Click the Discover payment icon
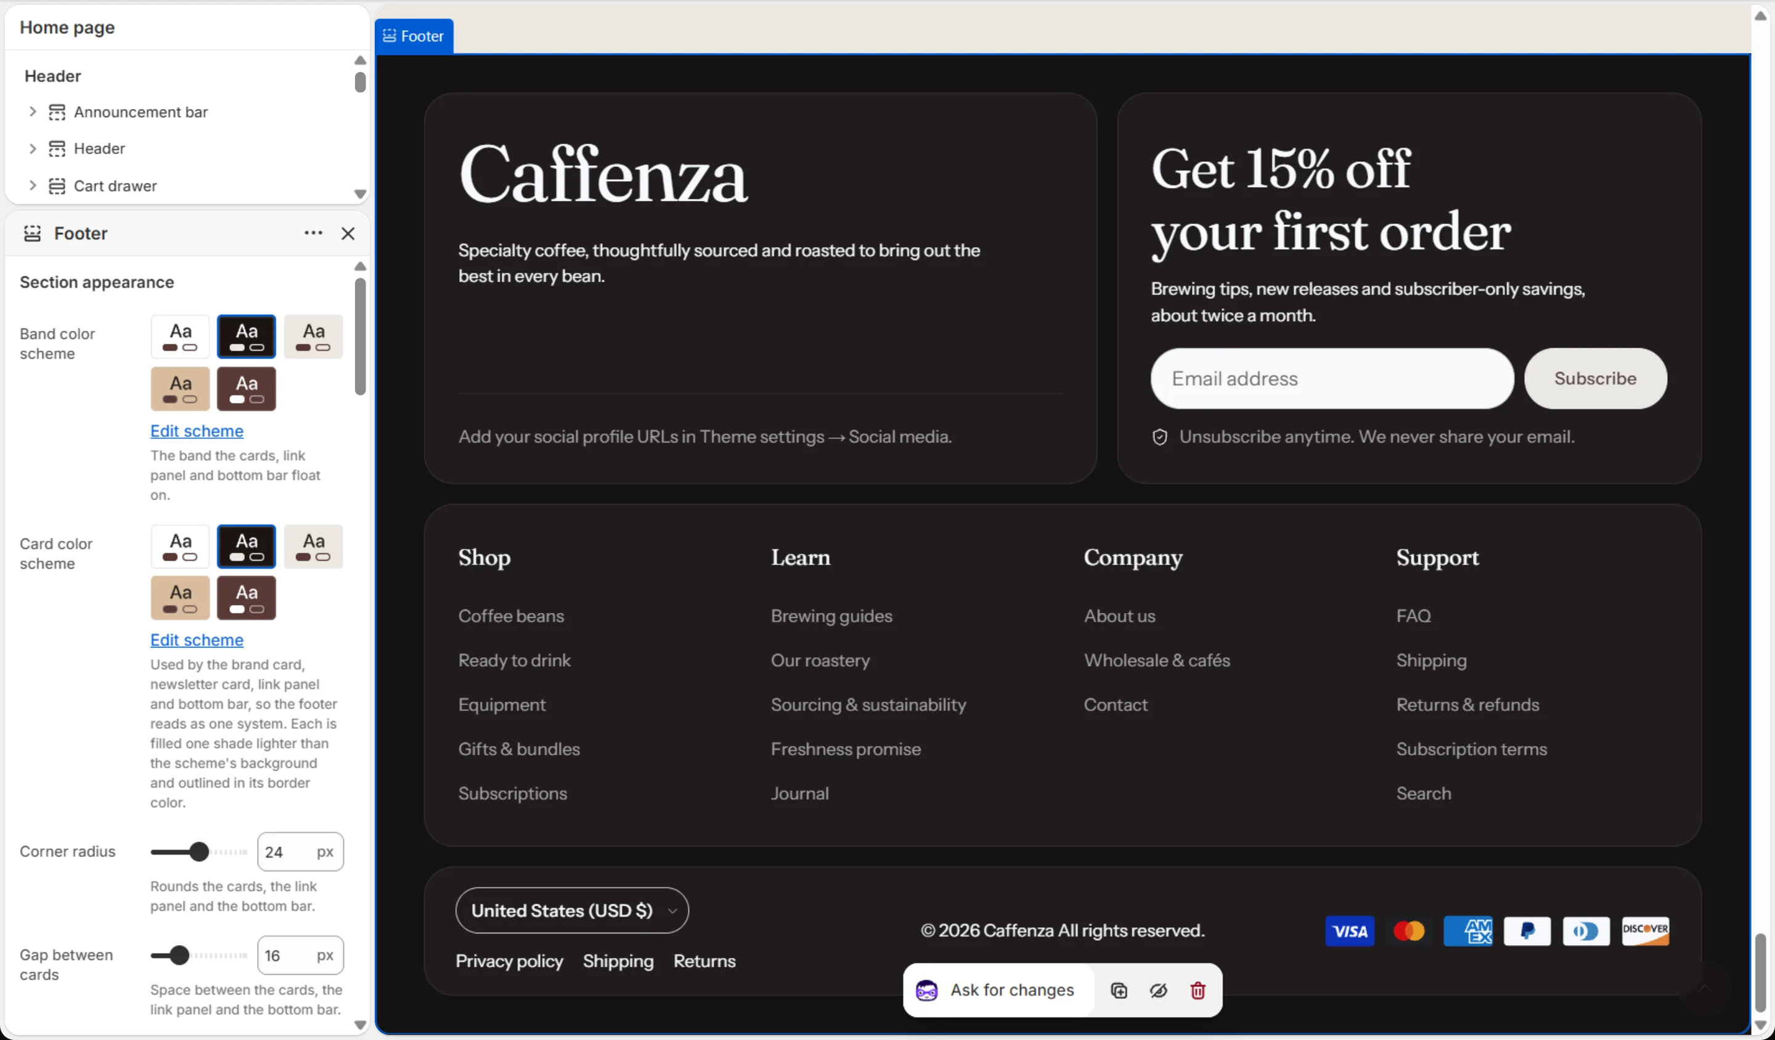1775x1040 pixels. pos(1646,932)
